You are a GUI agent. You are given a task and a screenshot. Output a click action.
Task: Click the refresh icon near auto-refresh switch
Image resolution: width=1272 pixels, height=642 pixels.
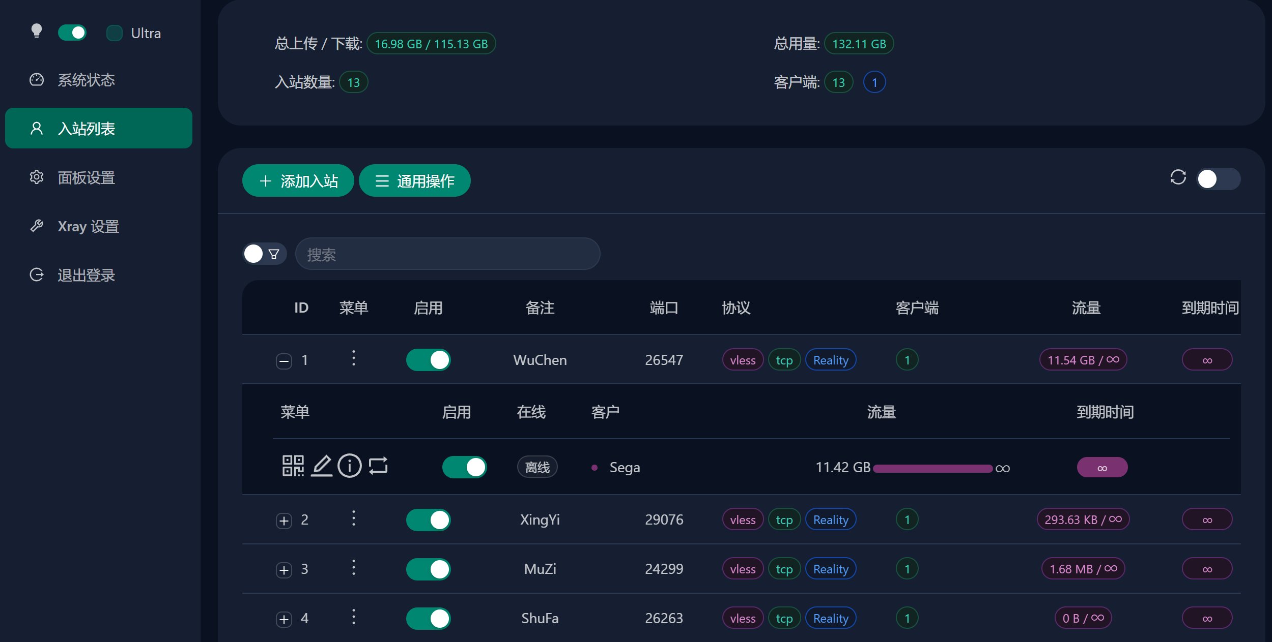(1178, 177)
